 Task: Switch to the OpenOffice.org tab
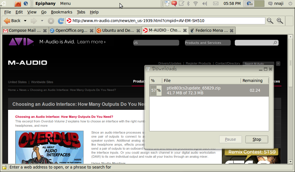[x=72, y=30]
